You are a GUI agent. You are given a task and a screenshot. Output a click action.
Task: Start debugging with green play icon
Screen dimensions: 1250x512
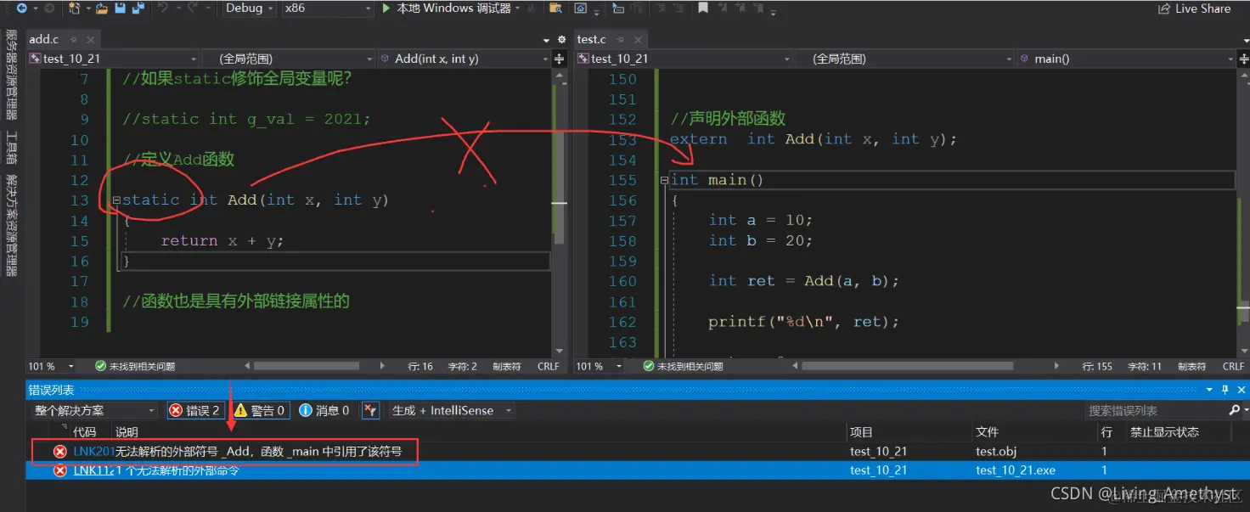pos(386,8)
